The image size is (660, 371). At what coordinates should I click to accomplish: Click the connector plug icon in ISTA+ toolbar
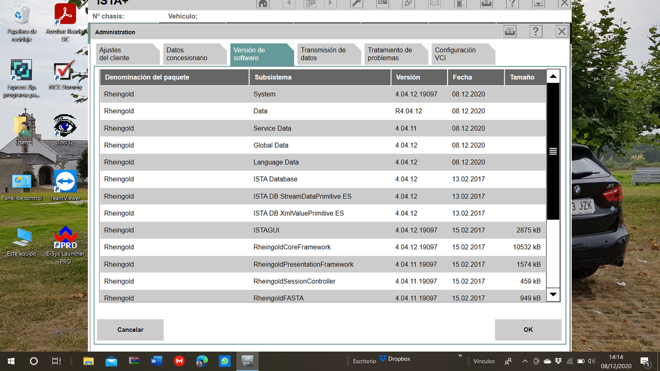408,4
